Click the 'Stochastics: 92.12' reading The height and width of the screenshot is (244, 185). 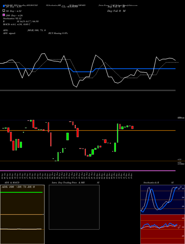[12, 18]
